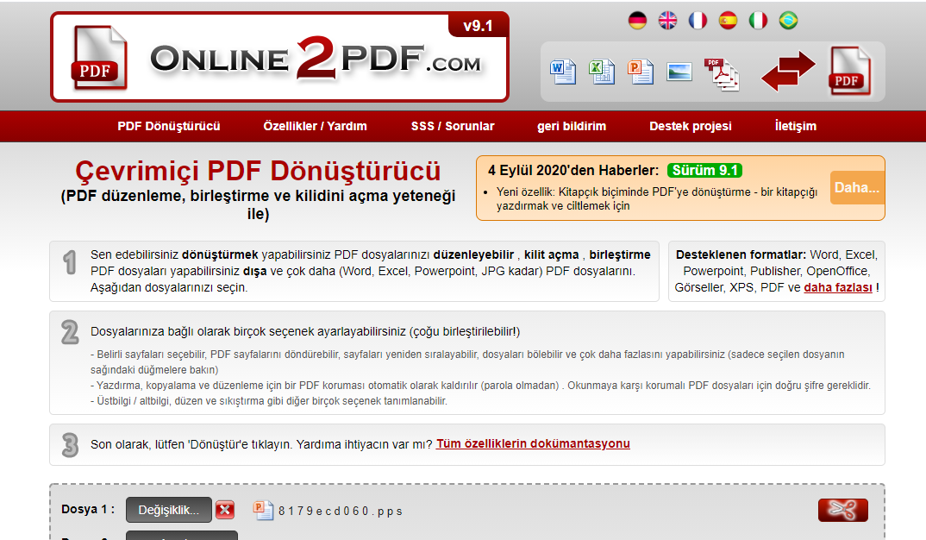Click the red convert arrows icon
The width and height of the screenshot is (926, 540).
[788, 71]
